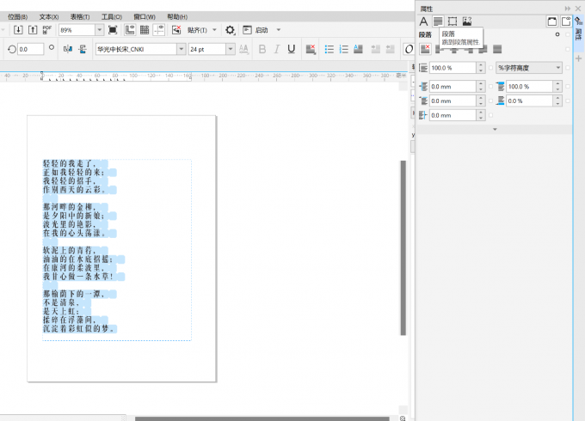Select the no-alignment paragraph icon

424,48
